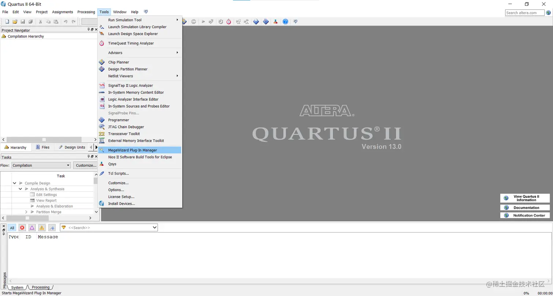The width and height of the screenshot is (553, 296).
Task: Click the Stop Processing toolbar icon
Action: tap(193, 22)
